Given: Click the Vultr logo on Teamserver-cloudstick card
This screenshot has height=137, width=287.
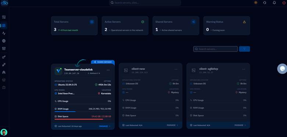Looking at the screenshot, I should tap(58, 71).
